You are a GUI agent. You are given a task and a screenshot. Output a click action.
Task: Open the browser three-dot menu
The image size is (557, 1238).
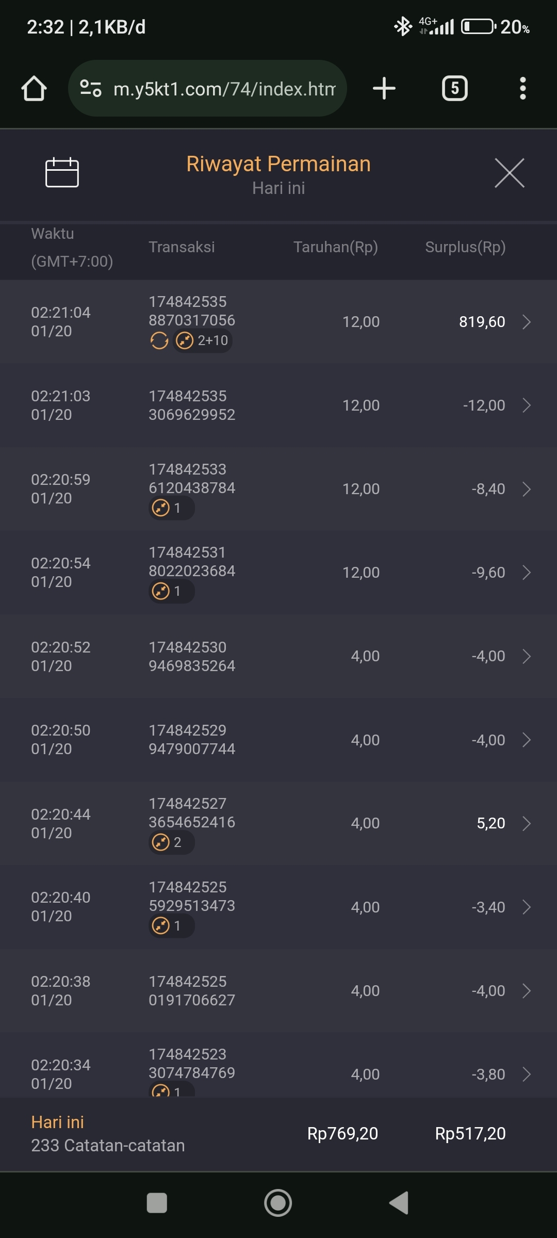point(522,88)
